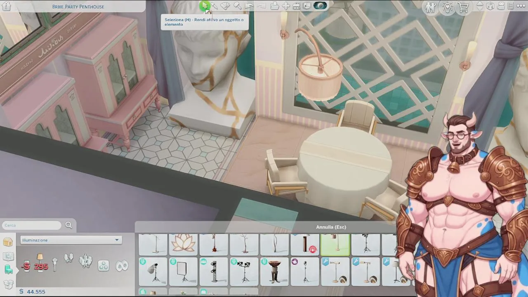Click into the Cerca search field
This screenshot has height=297, width=528.
point(31,225)
